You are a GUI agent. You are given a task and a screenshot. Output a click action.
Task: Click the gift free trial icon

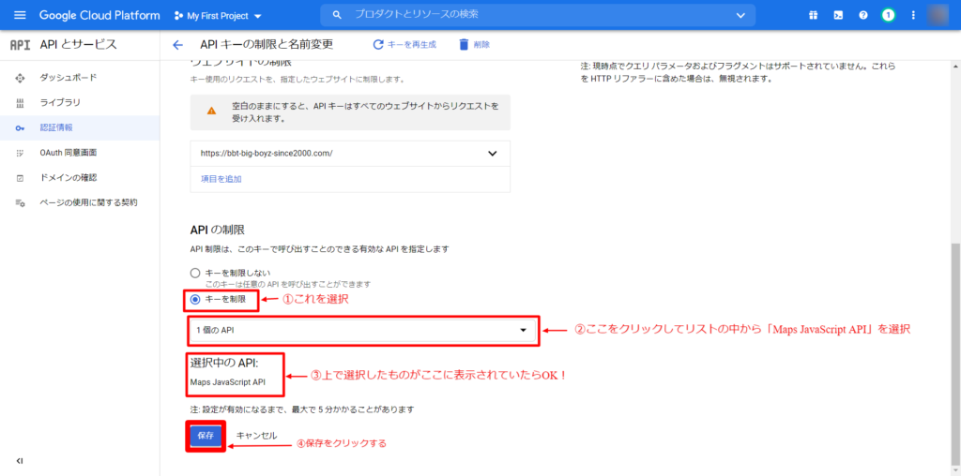point(814,15)
